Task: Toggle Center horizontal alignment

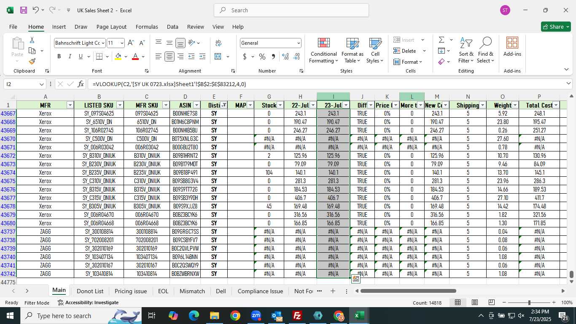Action: tap(170, 57)
